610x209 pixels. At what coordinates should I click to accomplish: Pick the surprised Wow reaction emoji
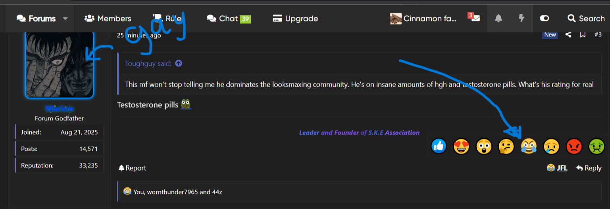click(x=484, y=146)
